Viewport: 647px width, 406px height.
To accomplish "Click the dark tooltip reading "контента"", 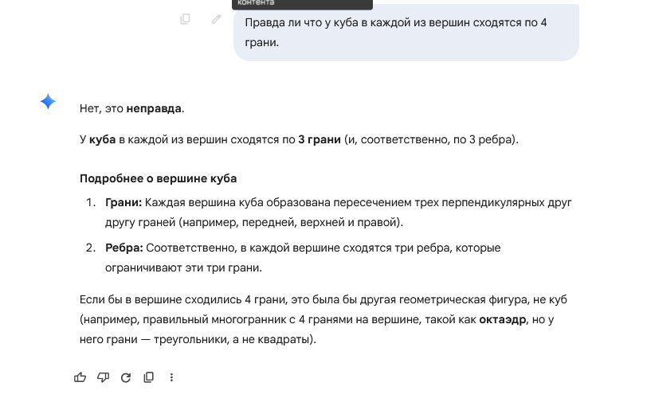I will point(302,4).
